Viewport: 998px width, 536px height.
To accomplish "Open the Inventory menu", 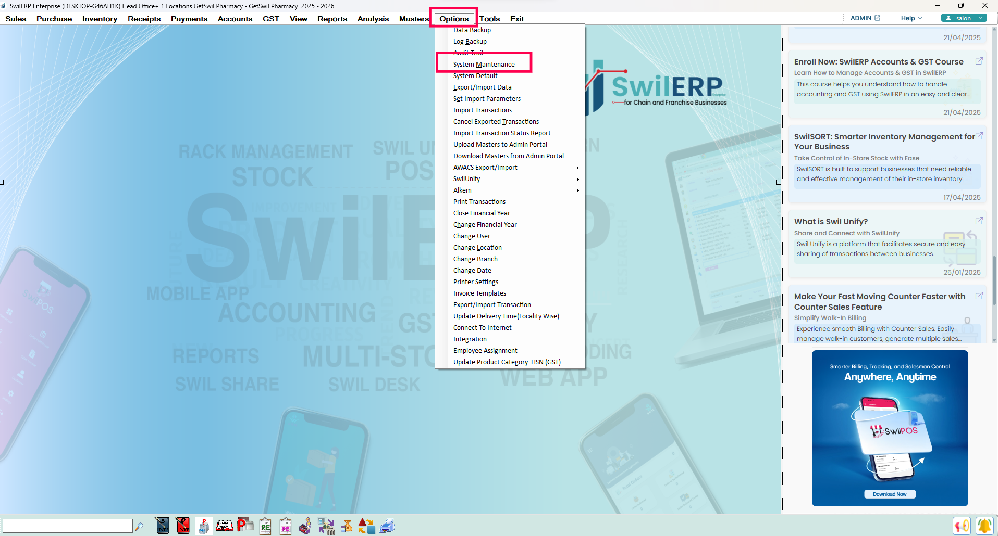I will click(100, 19).
